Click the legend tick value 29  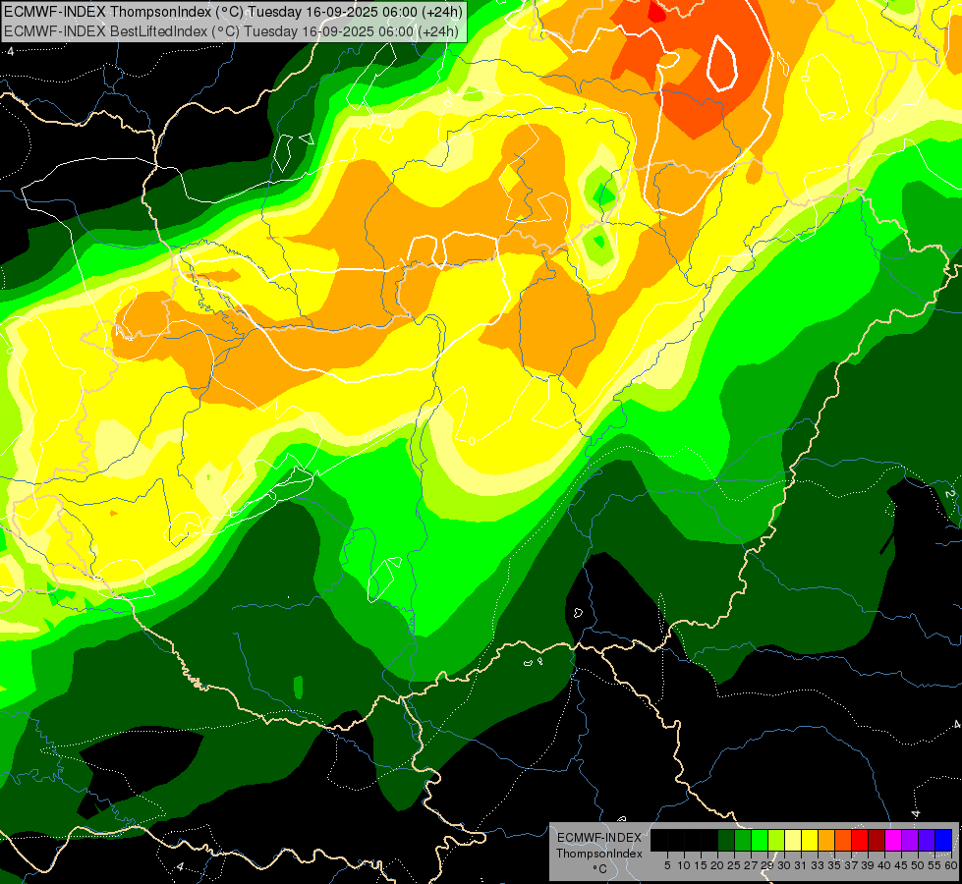pos(767,865)
